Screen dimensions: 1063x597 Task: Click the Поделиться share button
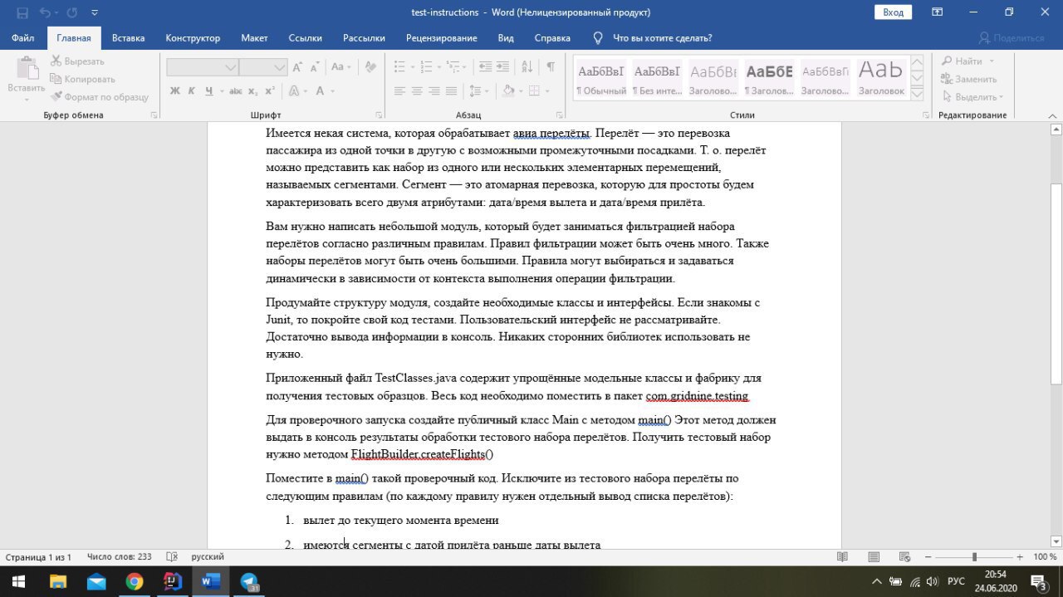click(x=1012, y=38)
